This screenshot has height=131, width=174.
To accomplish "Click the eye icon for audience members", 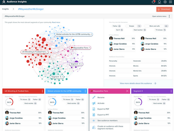I will tap(94, 120).
